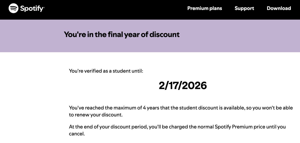This screenshot has width=300, height=143.
Task: Click the Spotify wordmark text in header
Action: tap(31, 8)
